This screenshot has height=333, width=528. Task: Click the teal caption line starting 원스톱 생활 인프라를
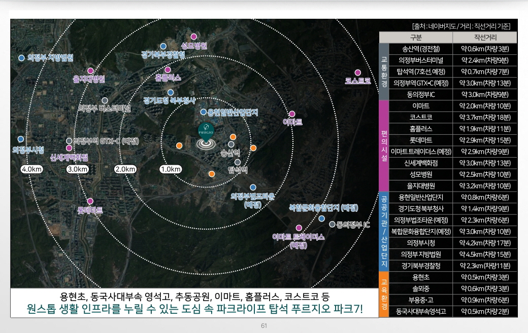tap(194, 309)
